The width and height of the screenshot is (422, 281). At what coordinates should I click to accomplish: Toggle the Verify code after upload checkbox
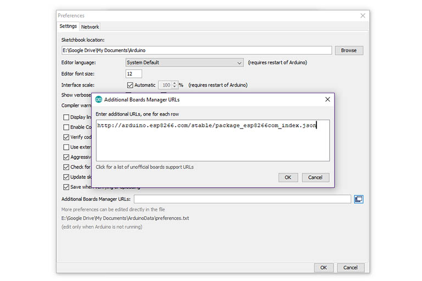click(x=66, y=137)
